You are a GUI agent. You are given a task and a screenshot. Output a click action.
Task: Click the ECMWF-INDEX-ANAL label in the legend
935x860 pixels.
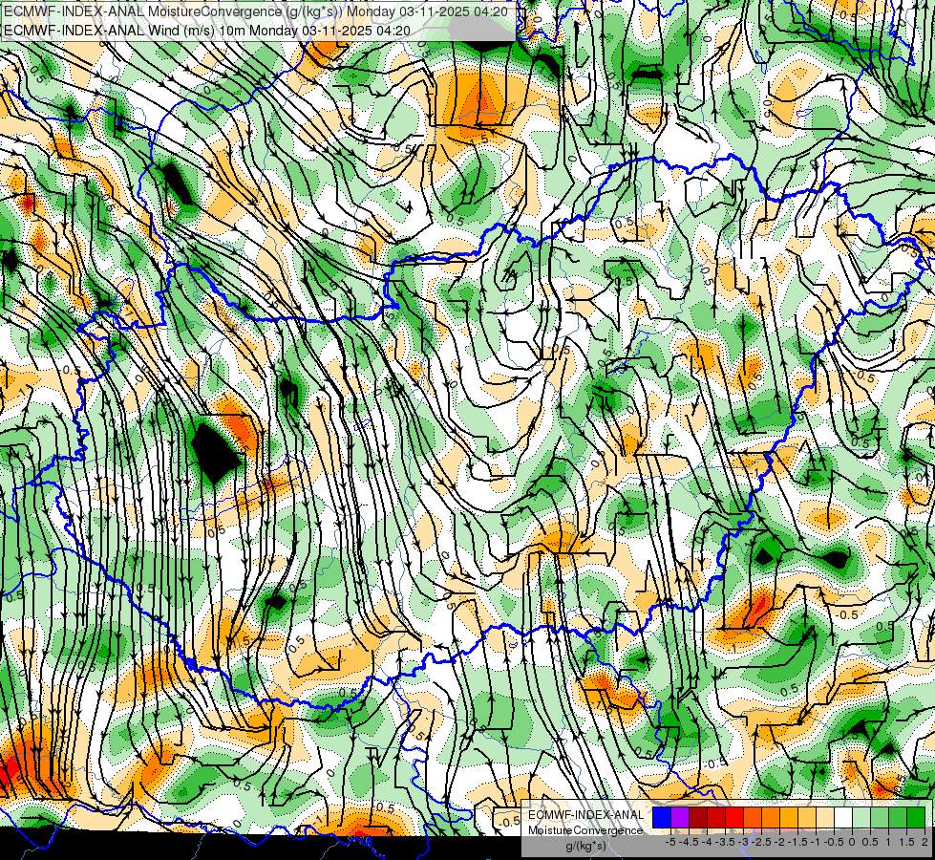[x=586, y=815]
